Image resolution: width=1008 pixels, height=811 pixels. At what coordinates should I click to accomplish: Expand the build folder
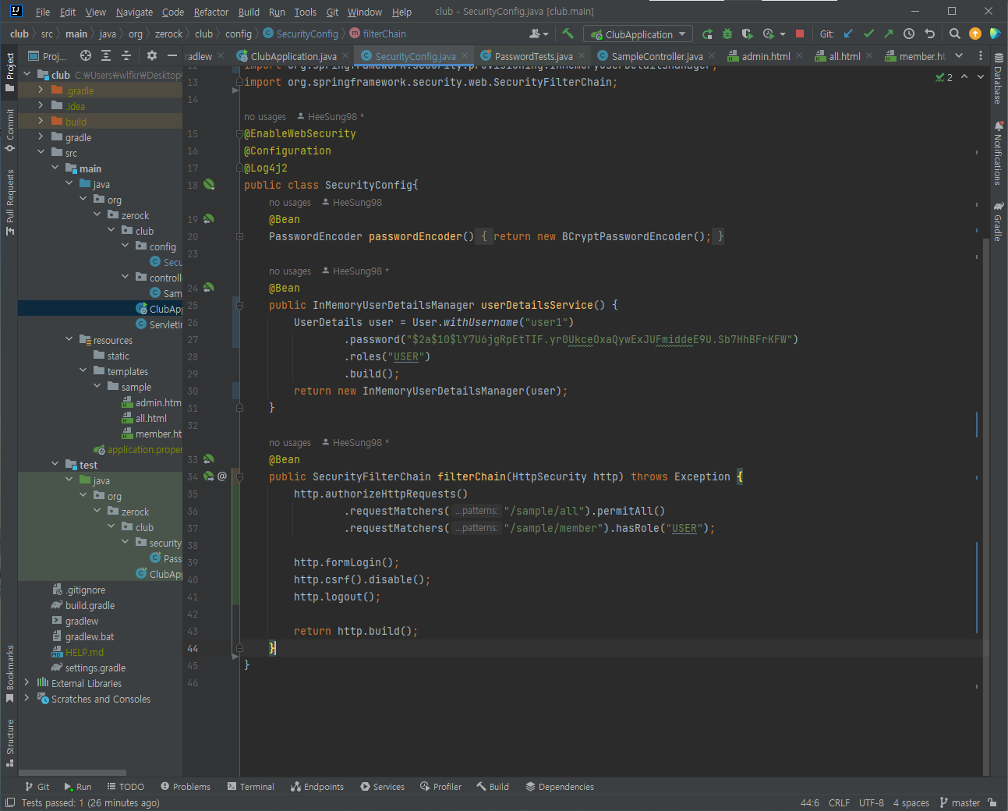[x=41, y=121]
